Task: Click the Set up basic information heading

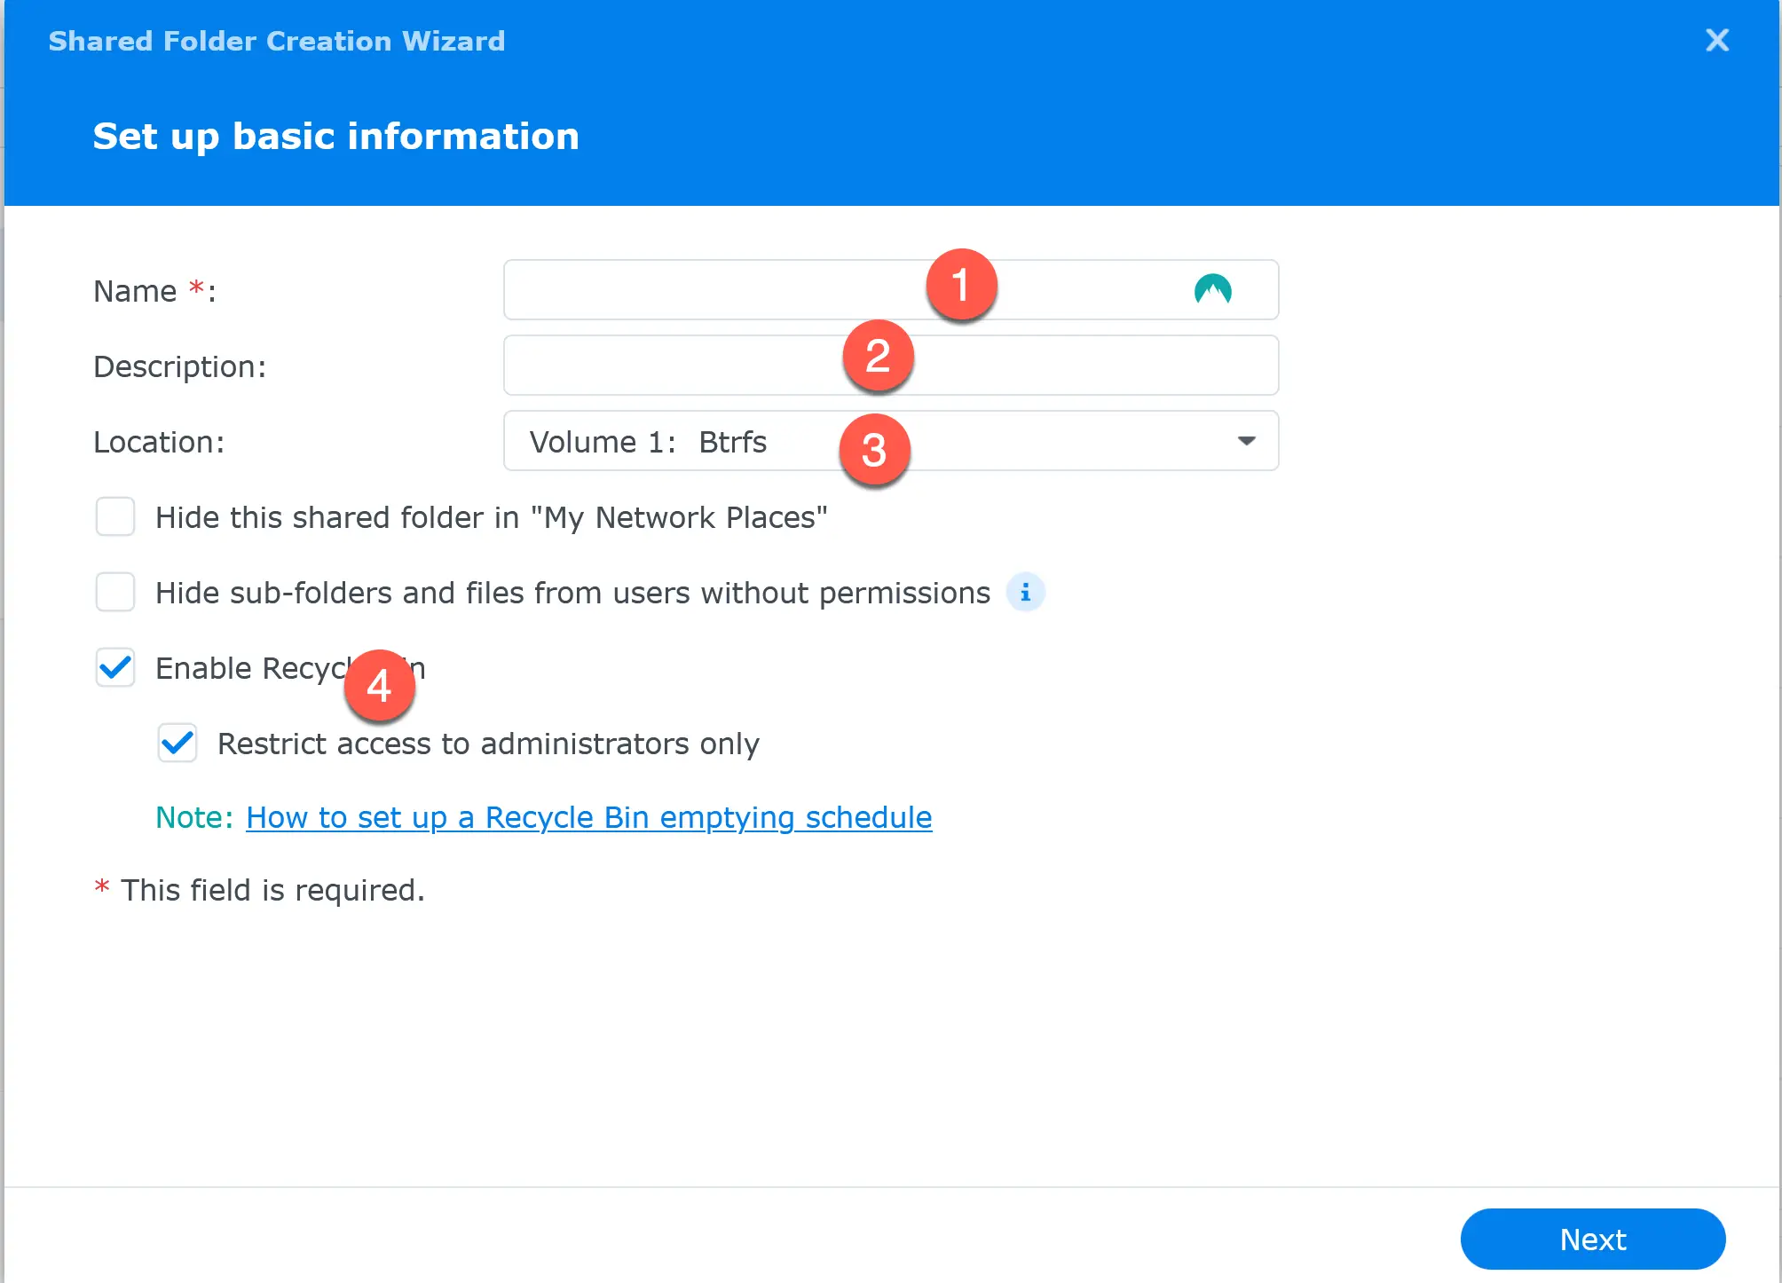Action: tap(335, 136)
